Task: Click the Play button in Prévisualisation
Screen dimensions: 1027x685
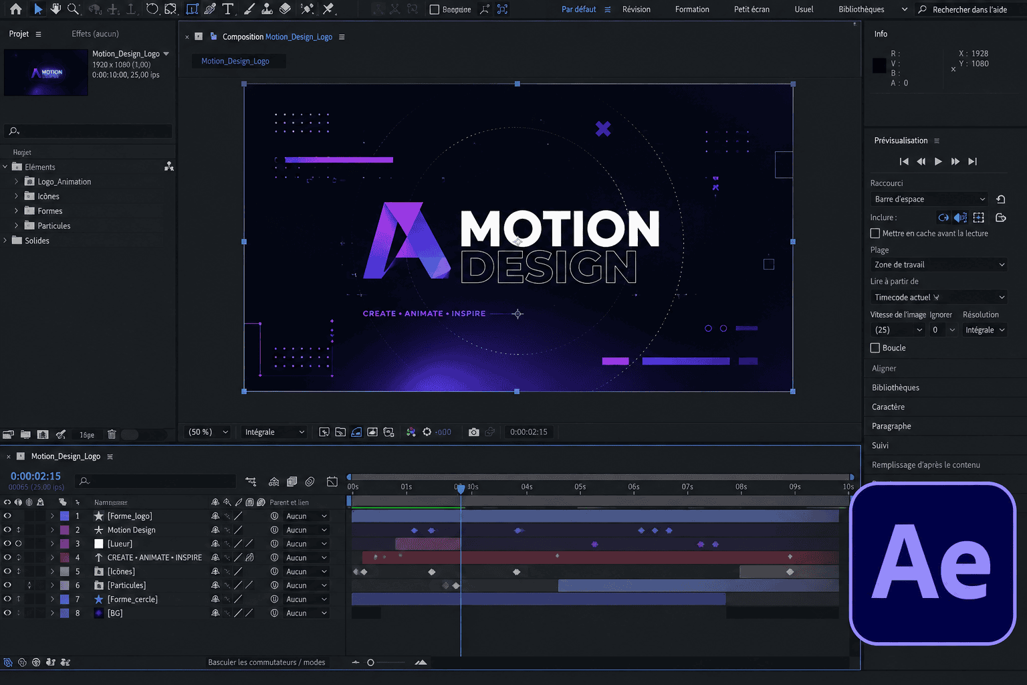Action: pos(938,161)
